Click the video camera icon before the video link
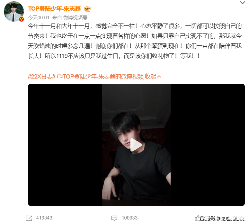Viewport: 249px width, 224px height. pos(59,77)
